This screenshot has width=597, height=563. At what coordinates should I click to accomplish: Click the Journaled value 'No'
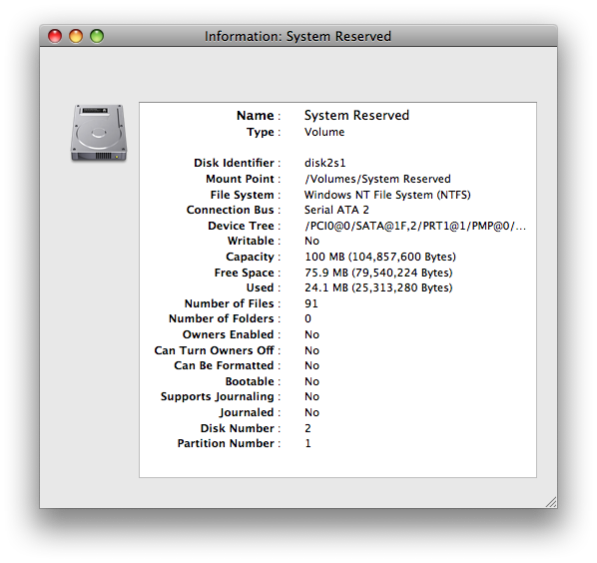pos(311,412)
